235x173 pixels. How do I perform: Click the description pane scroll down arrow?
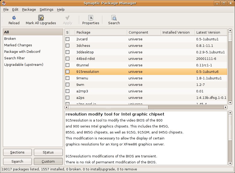tap(230, 163)
